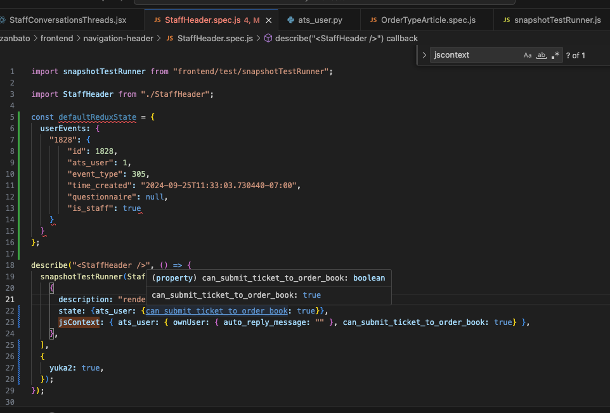Expand the find widget replace chevron
Viewport: 610px width, 413px height.
(424, 55)
